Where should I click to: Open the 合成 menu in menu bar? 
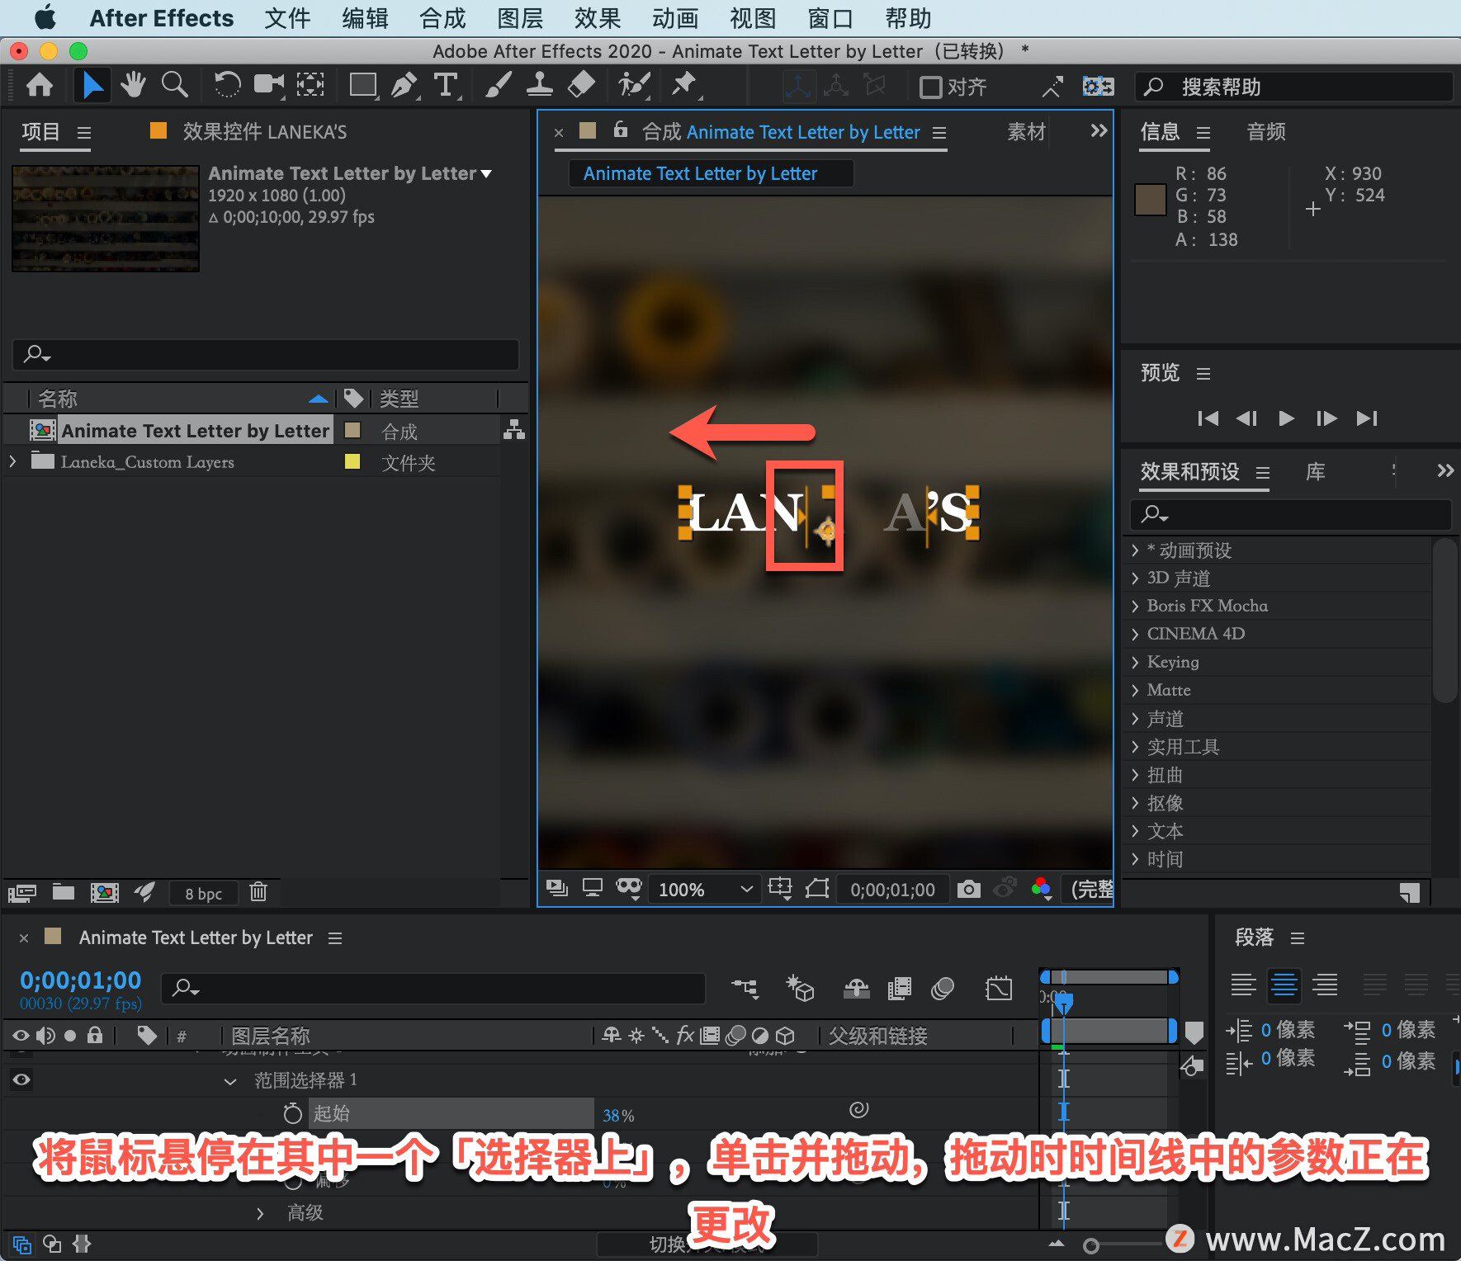coord(442,18)
